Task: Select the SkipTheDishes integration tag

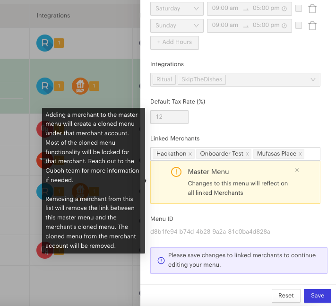Action: tap(202, 79)
